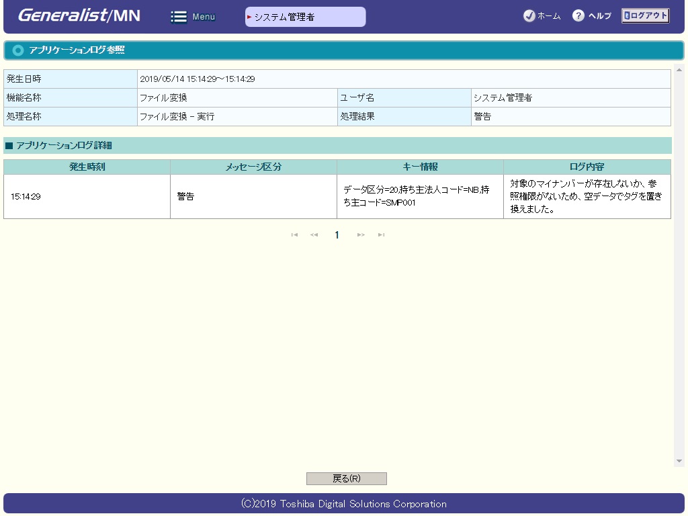
Task: Go to the next page of results
Action: pos(361,235)
